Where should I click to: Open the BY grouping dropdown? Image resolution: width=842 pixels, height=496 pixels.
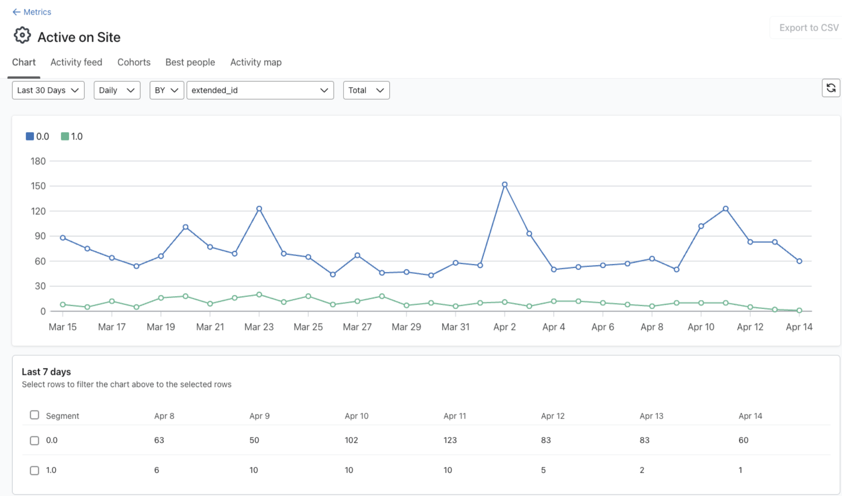(x=167, y=90)
